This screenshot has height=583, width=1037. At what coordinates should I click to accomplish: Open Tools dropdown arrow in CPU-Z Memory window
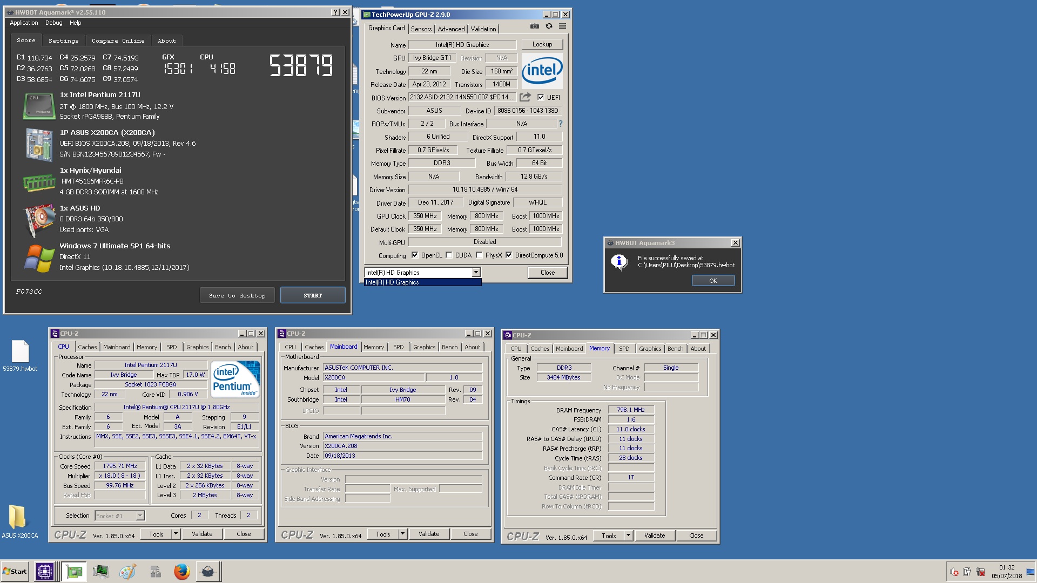coord(628,535)
